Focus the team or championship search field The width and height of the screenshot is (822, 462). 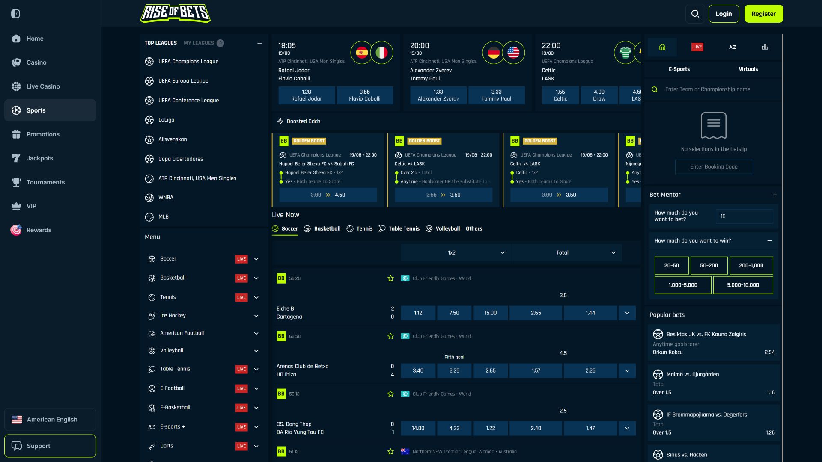tap(713, 89)
